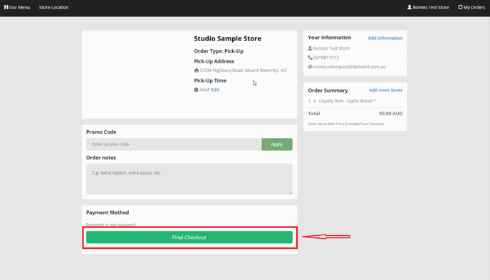
Task: Click the Pick-Up Address label
Action: (214, 61)
